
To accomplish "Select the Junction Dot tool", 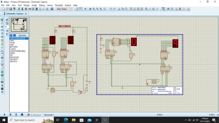I will point(2,27).
